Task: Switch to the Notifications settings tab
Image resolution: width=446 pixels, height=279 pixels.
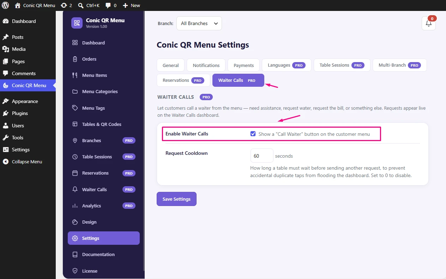Action: tap(206, 65)
